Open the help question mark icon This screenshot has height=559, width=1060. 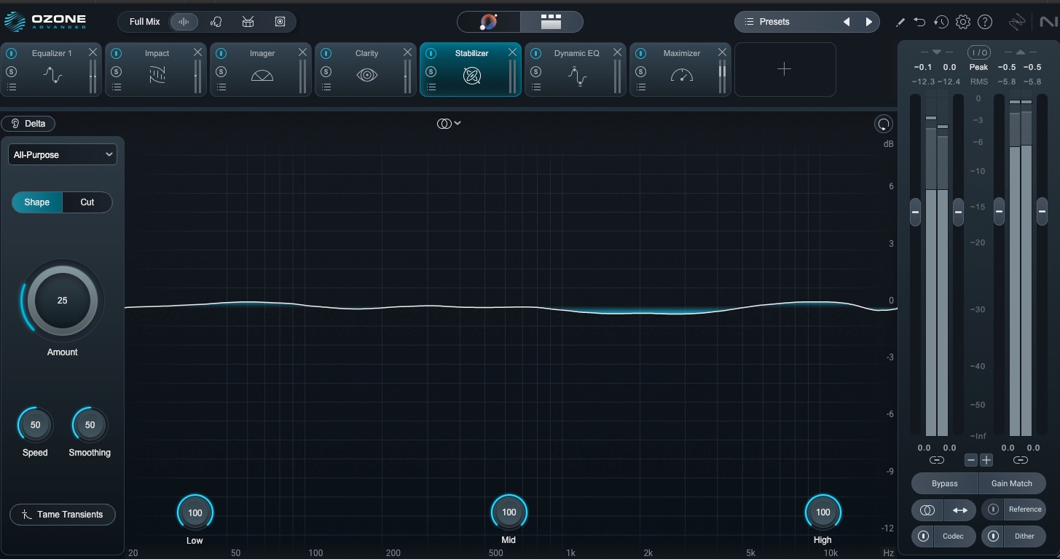click(x=985, y=22)
